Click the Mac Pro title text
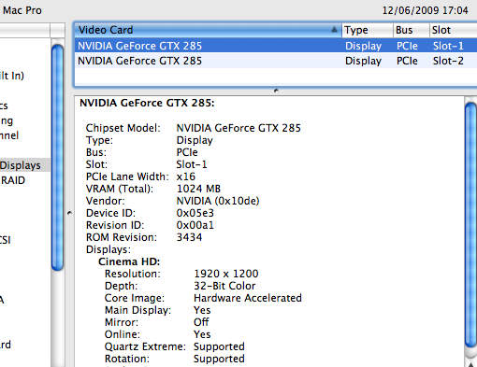Screen dimensions: 477x367 [x=22, y=10]
